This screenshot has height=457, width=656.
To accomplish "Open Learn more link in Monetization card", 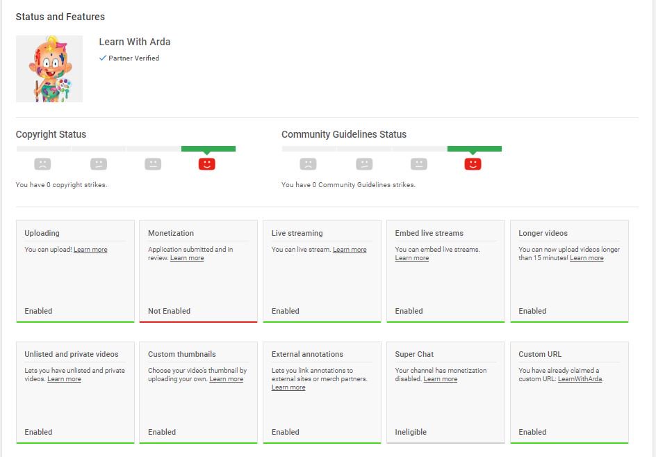I will click(x=187, y=258).
